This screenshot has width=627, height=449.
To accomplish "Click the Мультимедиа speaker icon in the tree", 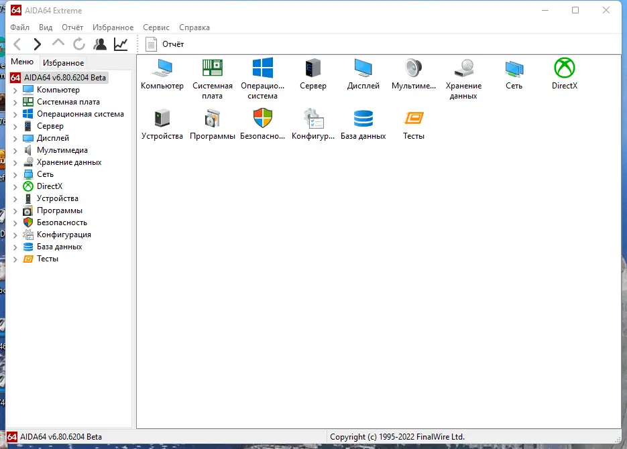I will click(28, 150).
